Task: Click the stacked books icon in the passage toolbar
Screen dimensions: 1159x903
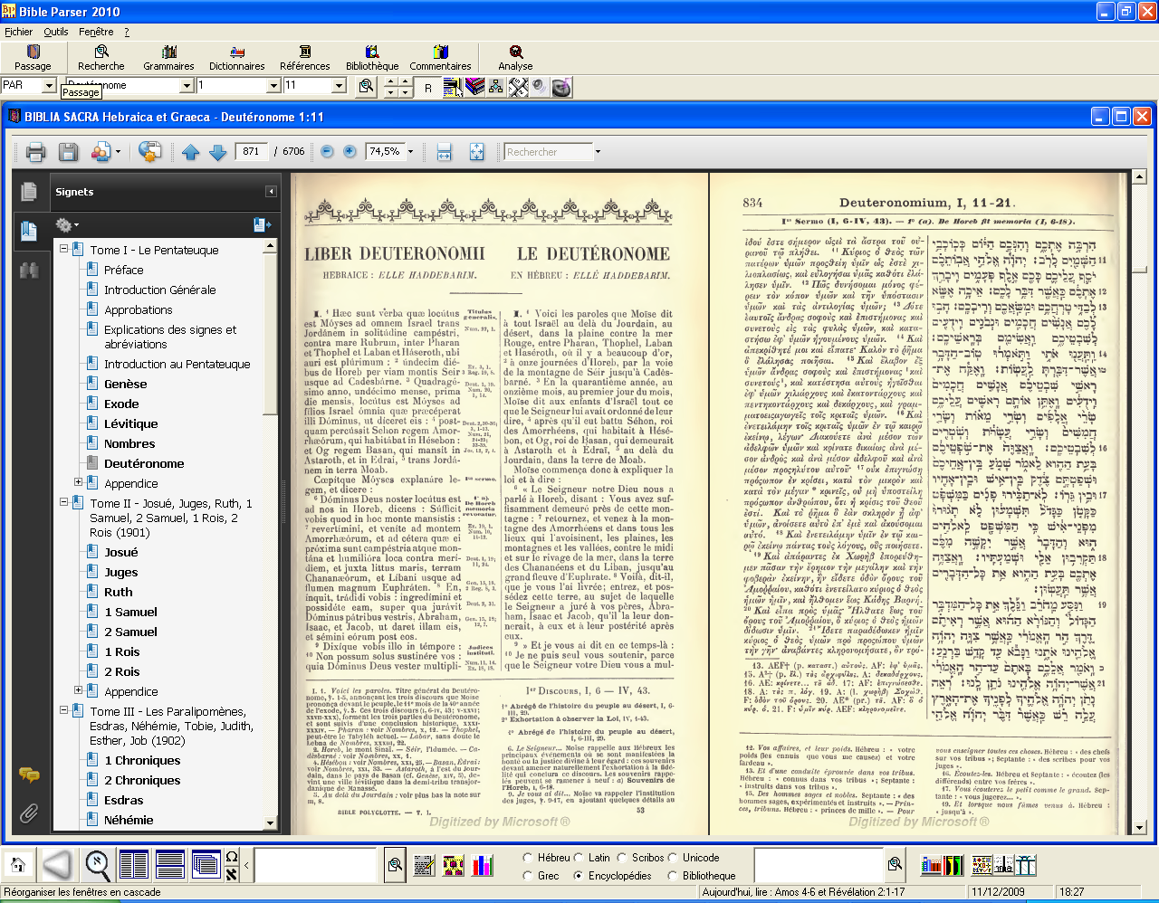Action: [x=474, y=87]
